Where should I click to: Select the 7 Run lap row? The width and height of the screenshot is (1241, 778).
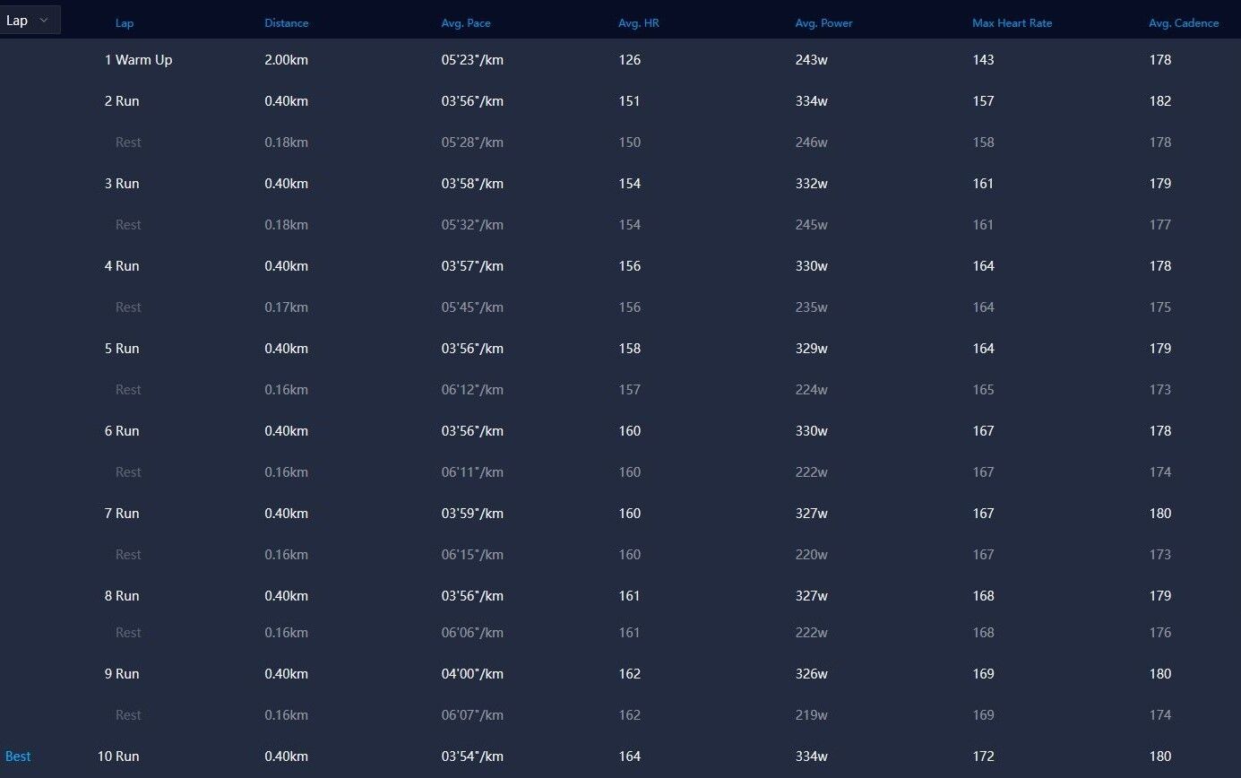click(x=620, y=514)
